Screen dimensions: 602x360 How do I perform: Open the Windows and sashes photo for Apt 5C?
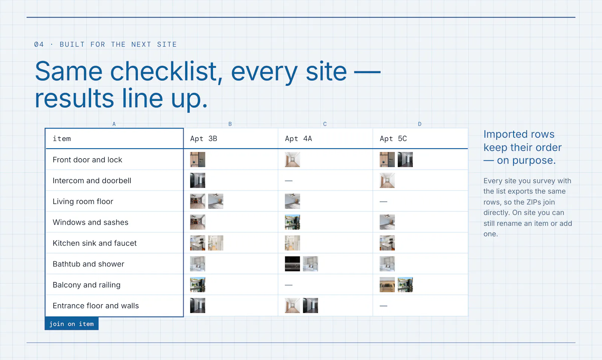tap(387, 222)
